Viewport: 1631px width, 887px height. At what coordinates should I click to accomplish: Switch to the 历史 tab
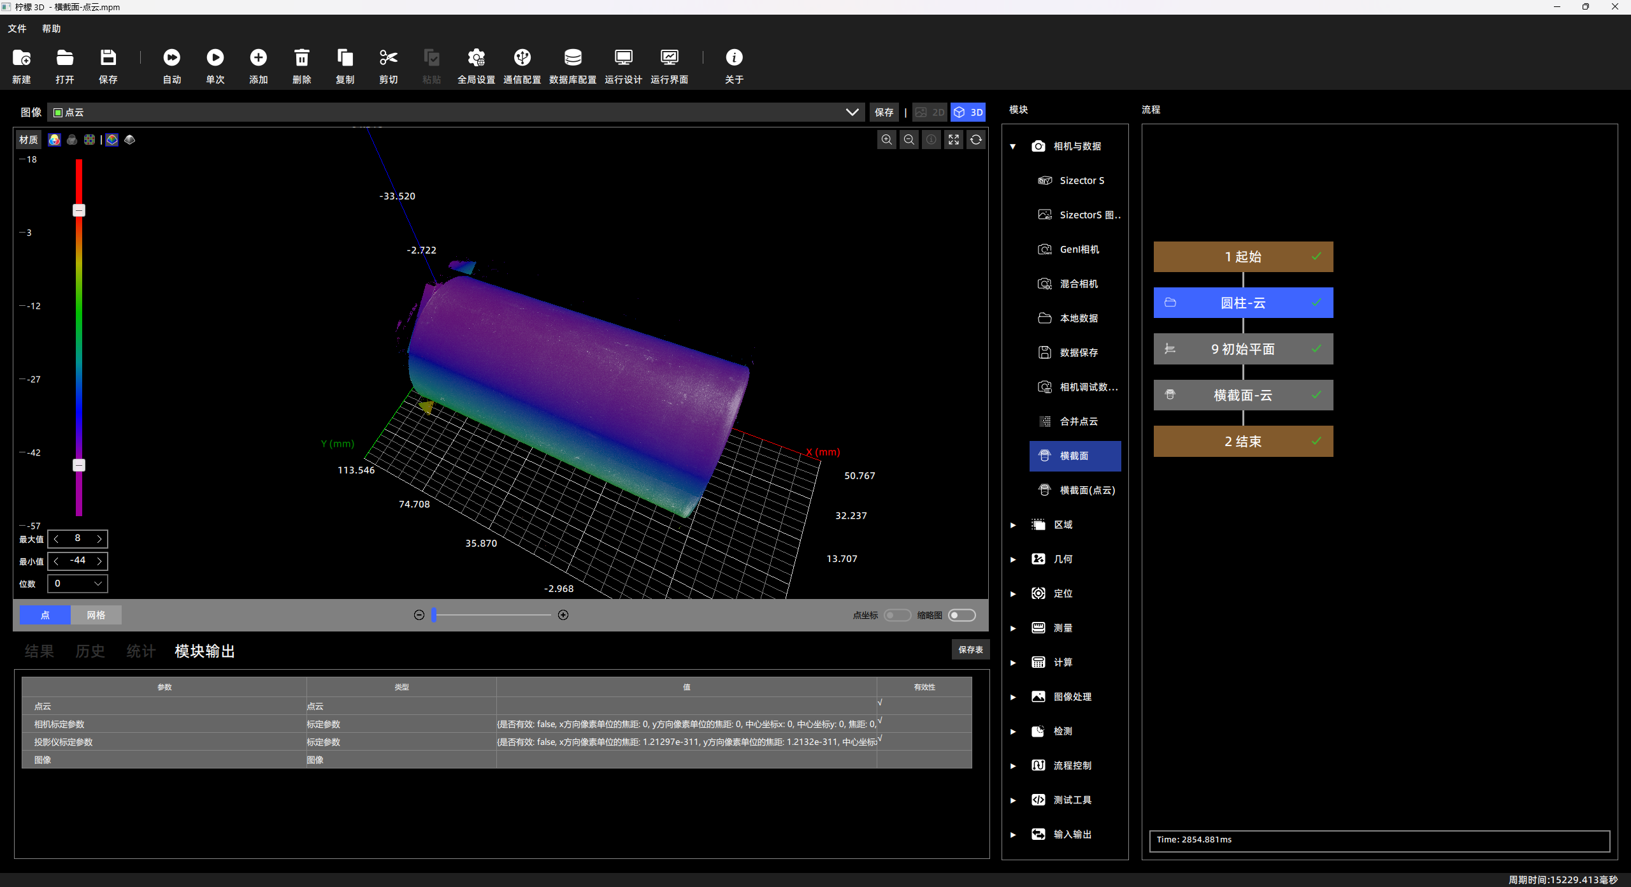90,651
